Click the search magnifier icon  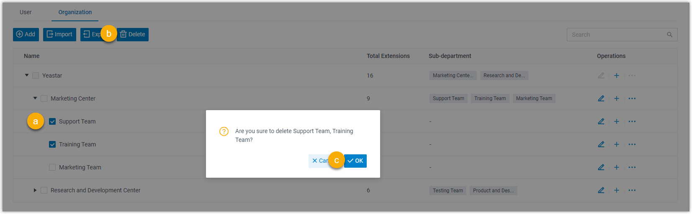670,35
